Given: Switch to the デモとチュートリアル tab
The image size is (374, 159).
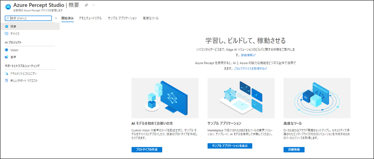Looking at the screenshot, I should tap(90, 18).
